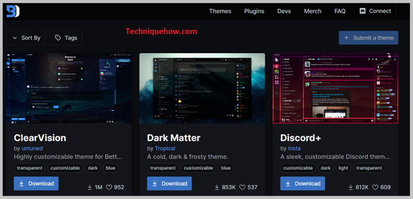Open the FAQ page

[340, 11]
